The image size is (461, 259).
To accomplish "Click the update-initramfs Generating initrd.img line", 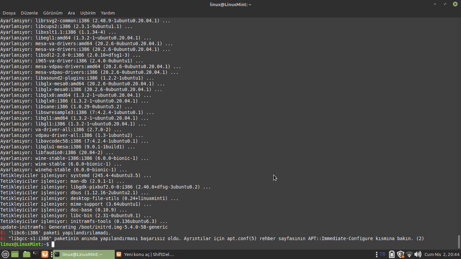I will 84,227.
